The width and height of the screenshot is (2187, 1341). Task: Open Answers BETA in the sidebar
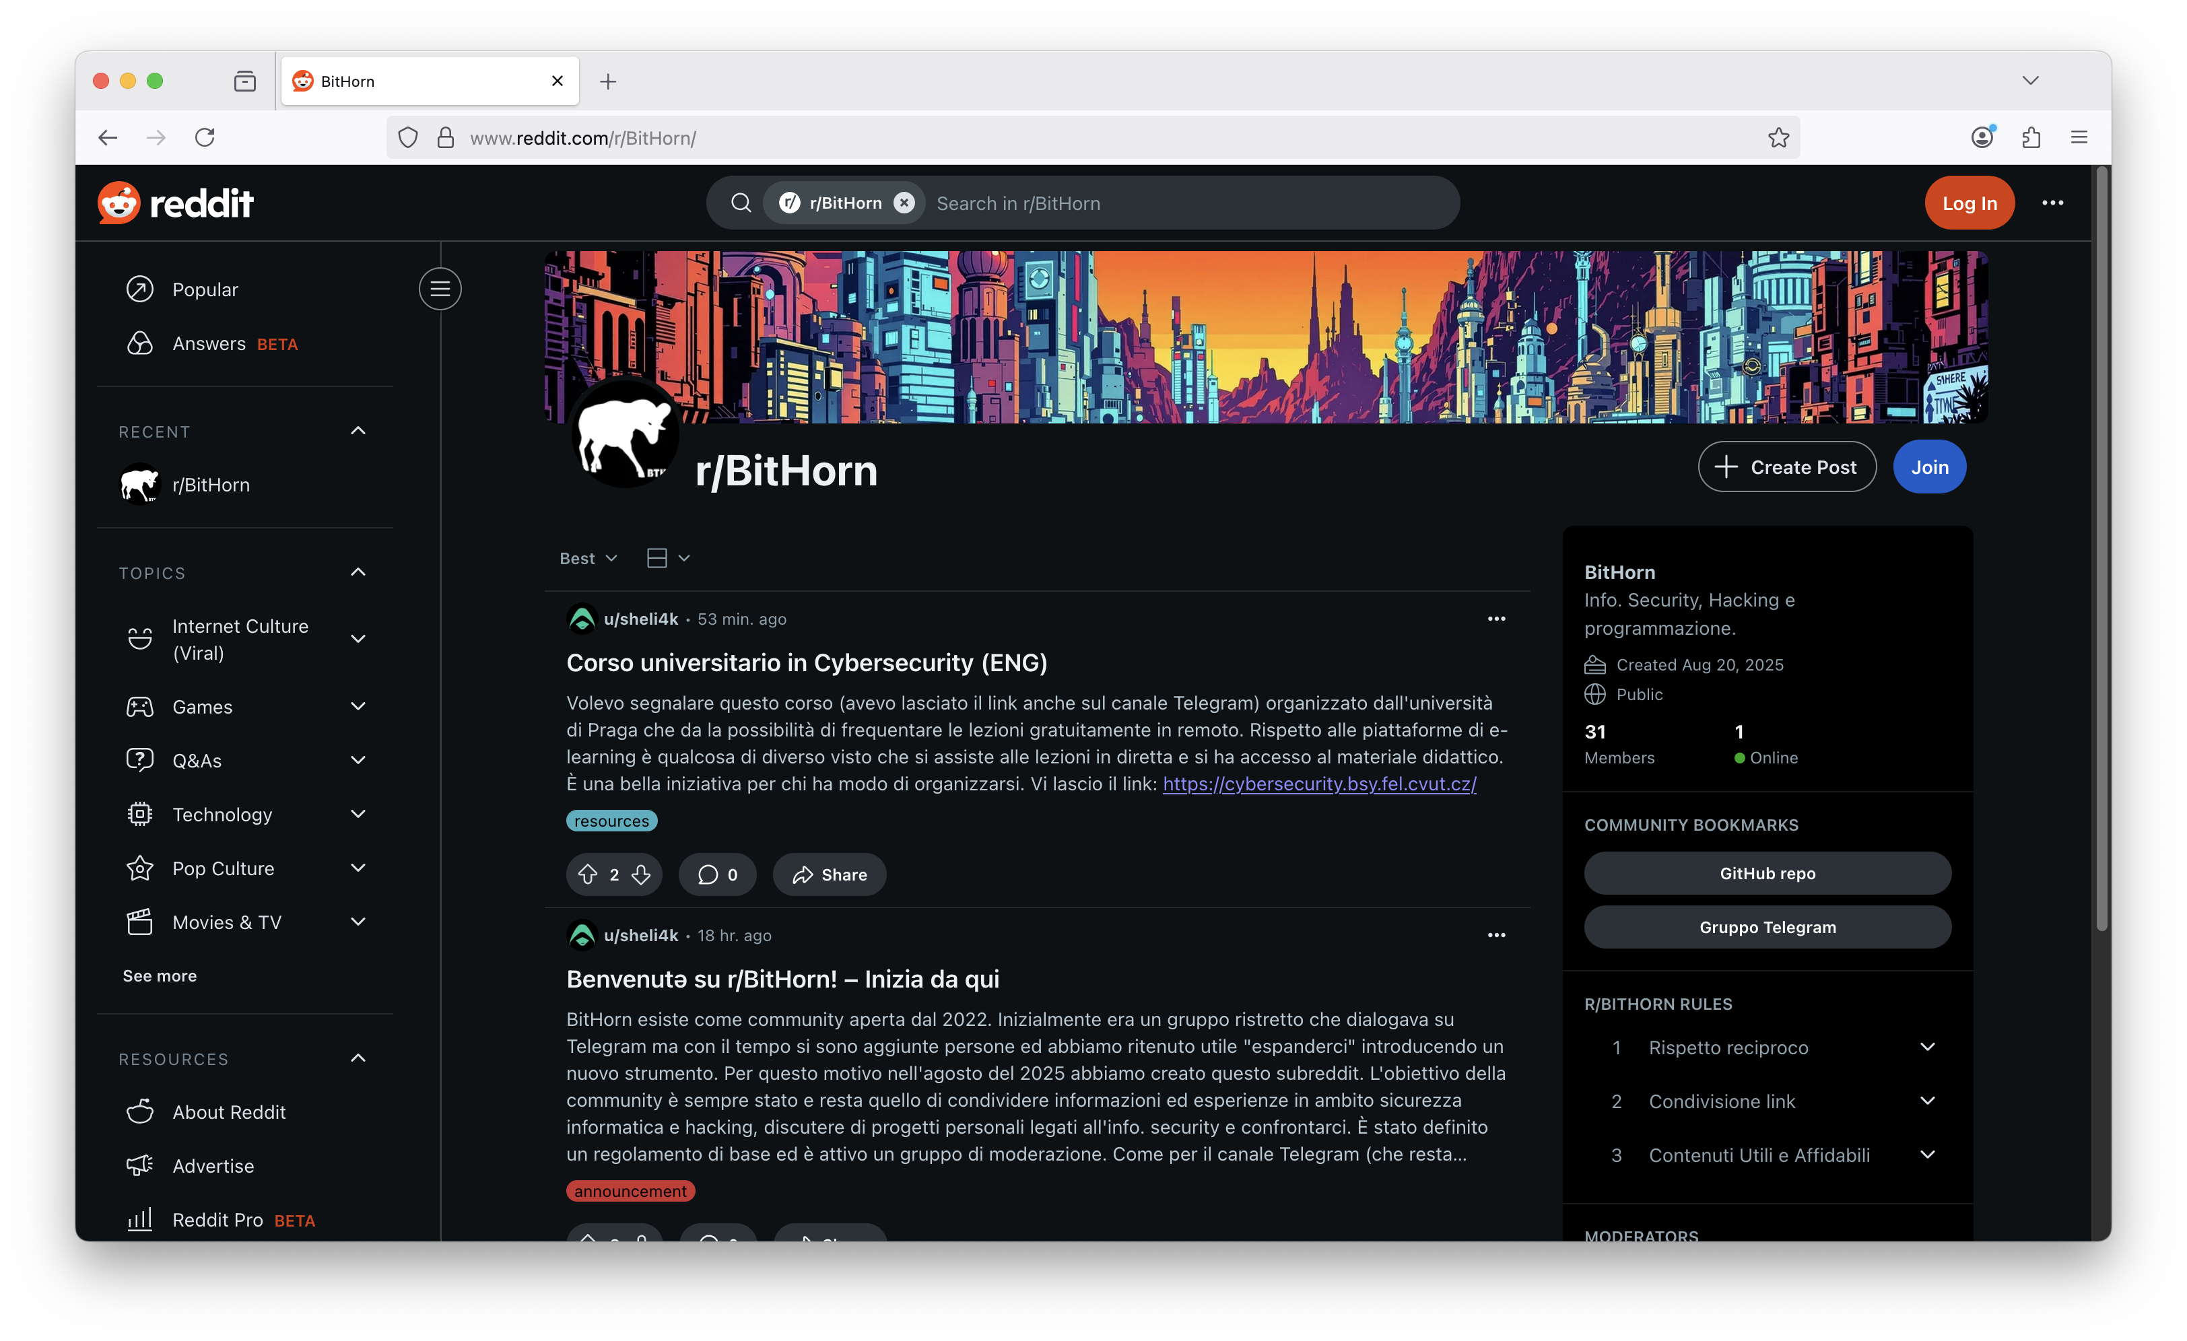pyautogui.click(x=245, y=343)
